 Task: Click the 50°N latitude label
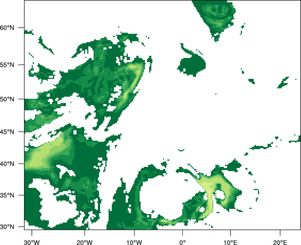pos(7,99)
